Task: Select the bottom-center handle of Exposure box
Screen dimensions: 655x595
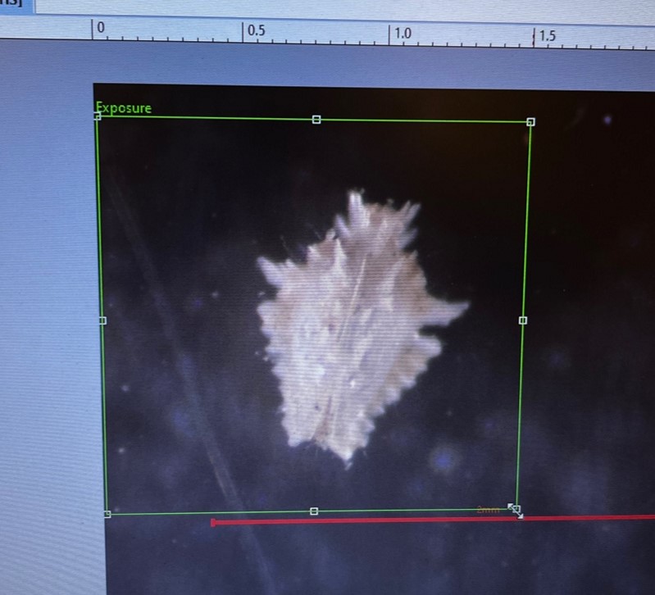Action: click(x=314, y=511)
